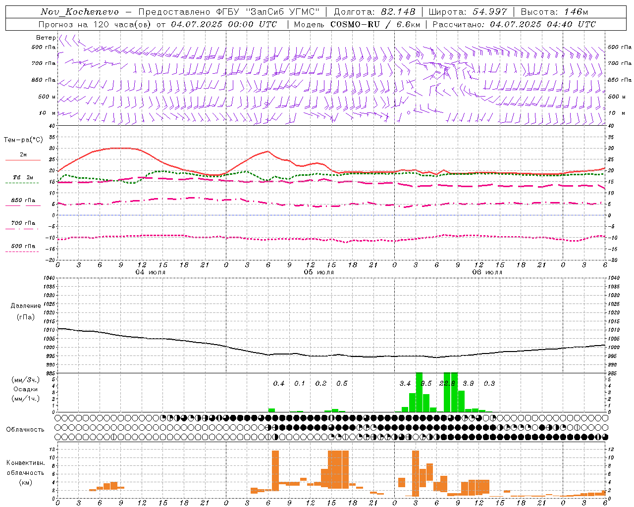Viewport: 634px width, 507px height.
Task: Click the precipitation unit label (мм/3ч.)
Action: [x=25, y=380]
